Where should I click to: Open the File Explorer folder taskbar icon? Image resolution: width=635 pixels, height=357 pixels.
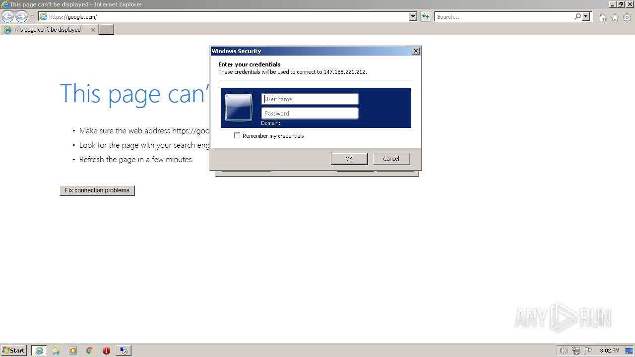click(x=56, y=351)
